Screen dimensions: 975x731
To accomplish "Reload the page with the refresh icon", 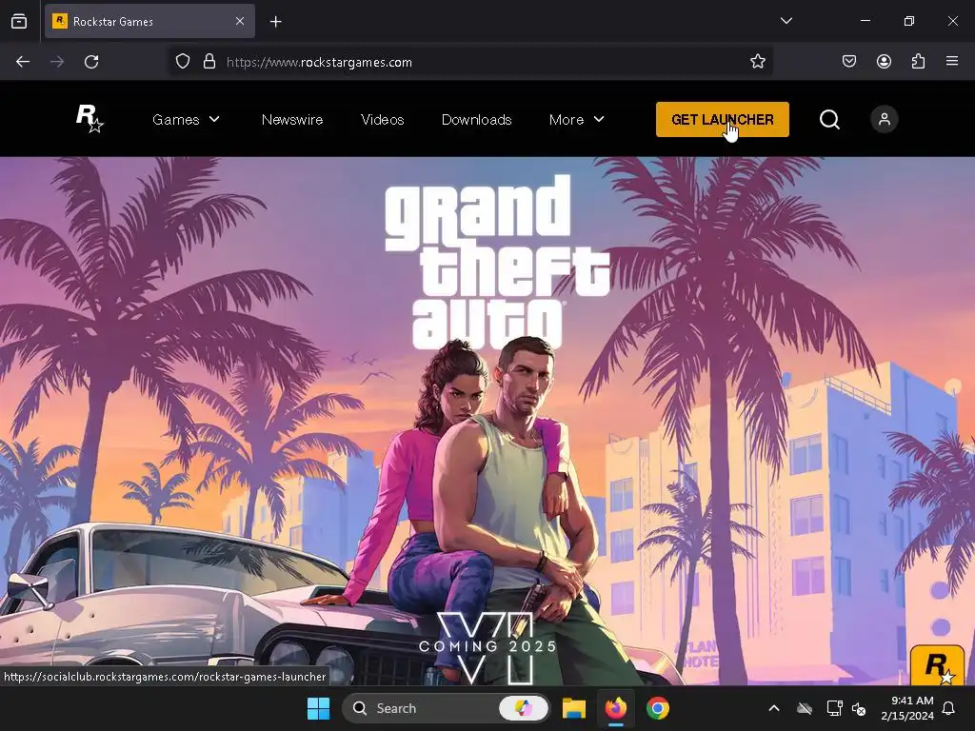I will (x=91, y=62).
